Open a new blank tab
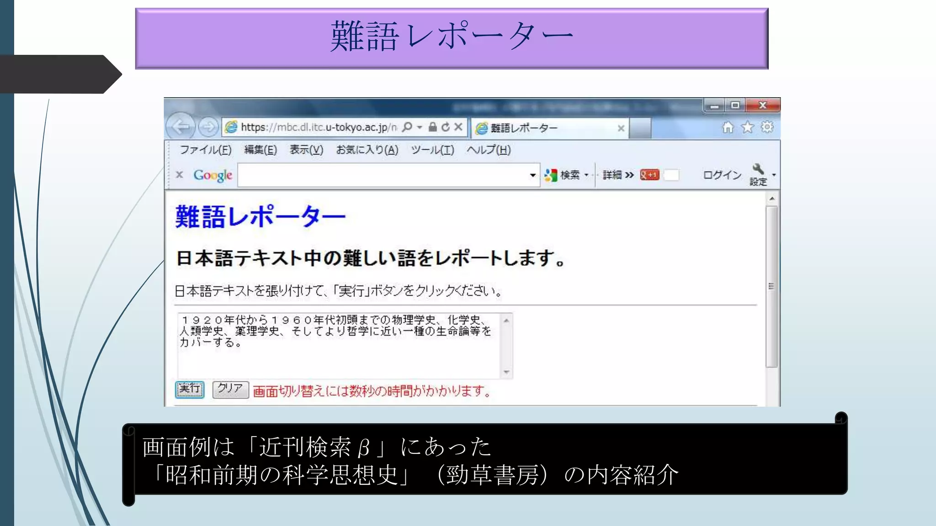Viewport: 936px width, 526px height. coord(640,128)
